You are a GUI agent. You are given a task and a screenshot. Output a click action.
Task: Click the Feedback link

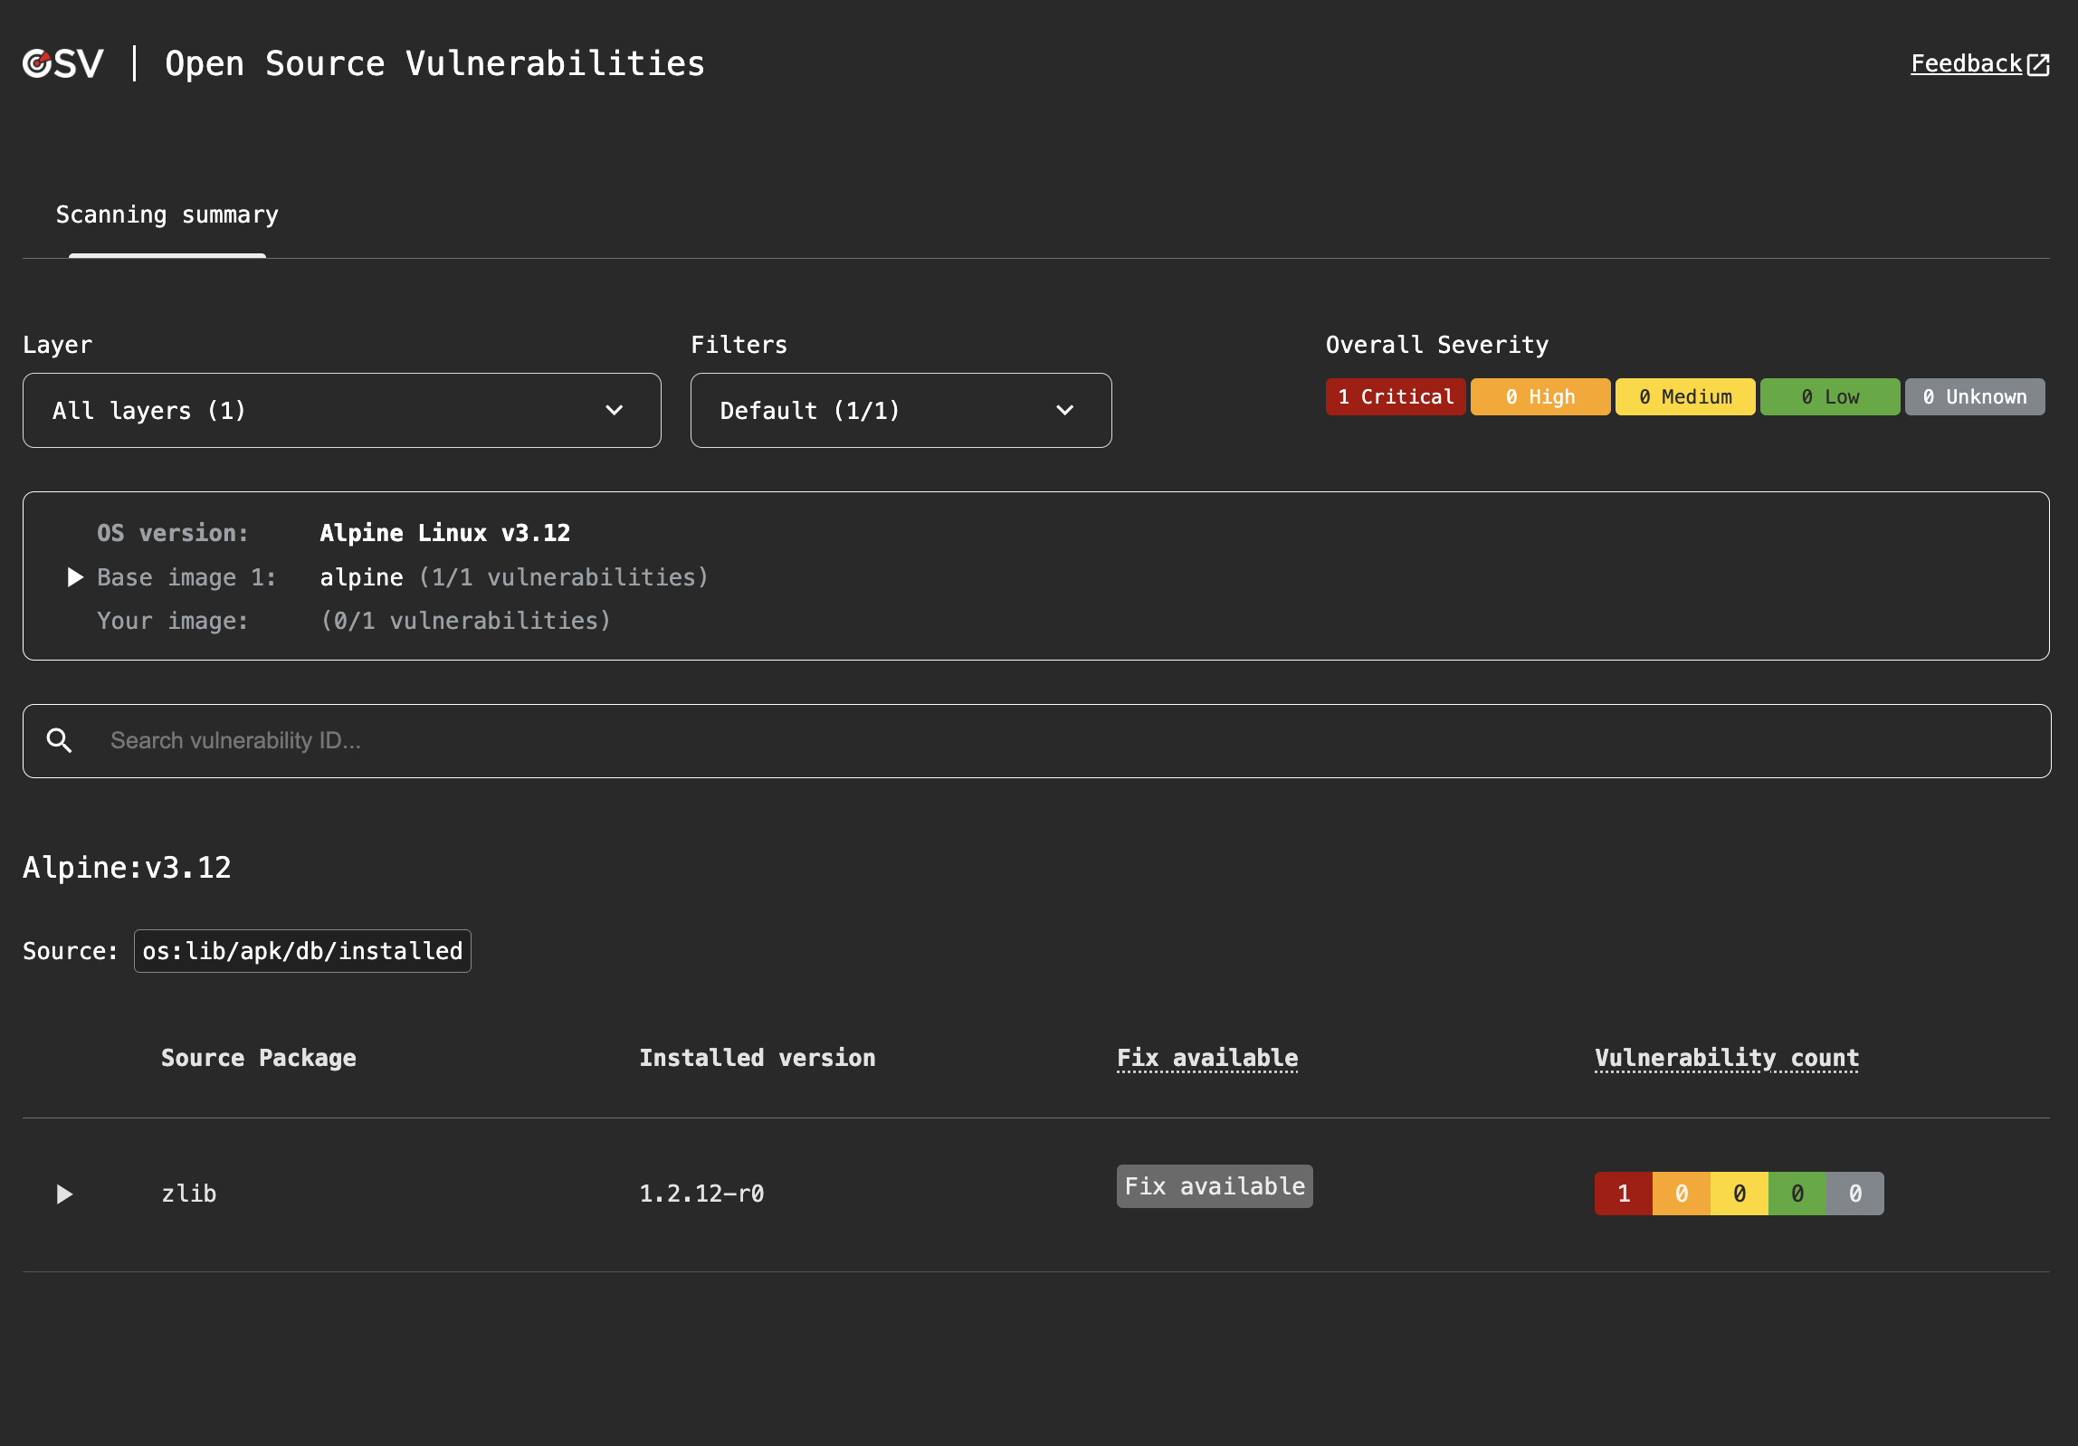tap(1964, 63)
